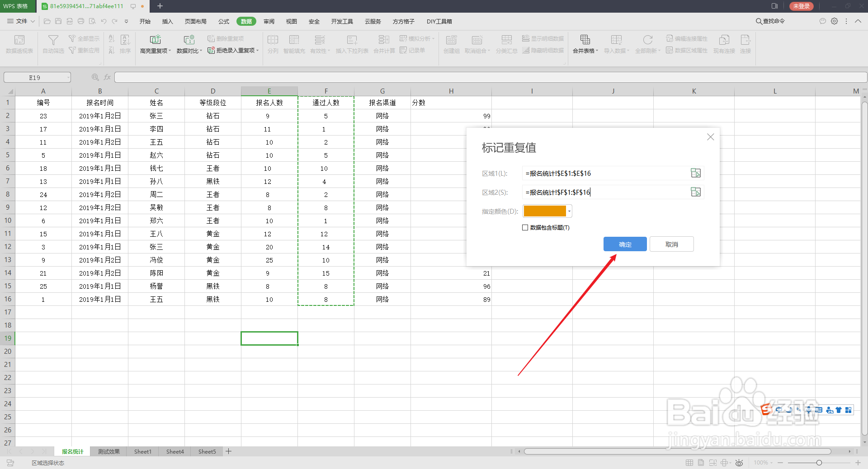This screenshot has height=469, width=868.
Task: Click the 自动筛选 auto filter funnel icon
Action: [53, 40]
